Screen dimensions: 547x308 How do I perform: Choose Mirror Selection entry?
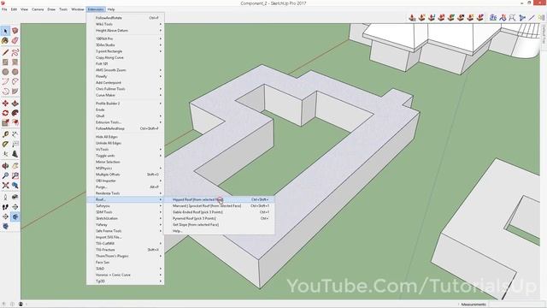[126, 162]
